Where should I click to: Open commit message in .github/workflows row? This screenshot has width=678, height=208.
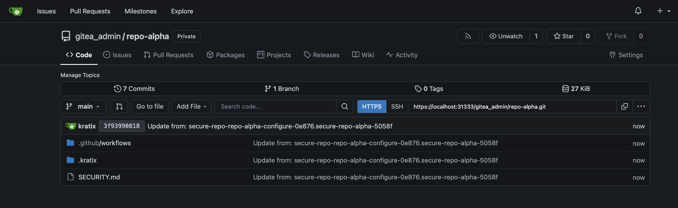click(375, 143)
